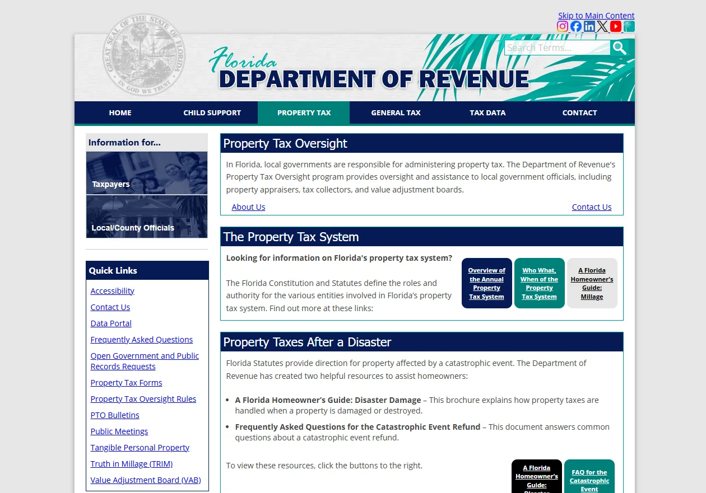
Task: Open the TAX DATA navigation tab
Action: 487,112
